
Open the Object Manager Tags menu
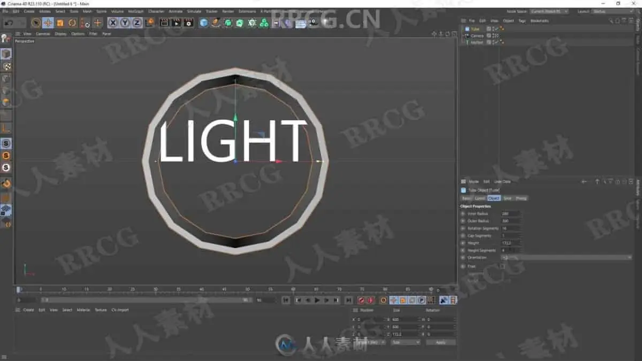pos(522,21)
